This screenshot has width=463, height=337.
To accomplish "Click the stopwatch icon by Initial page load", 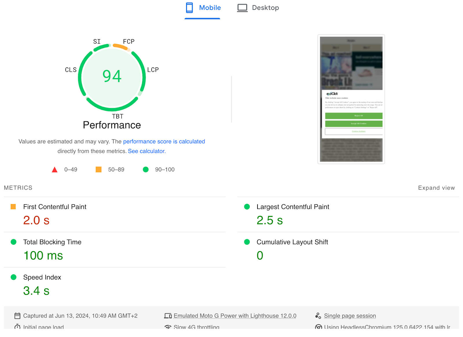I will point(17,327).
